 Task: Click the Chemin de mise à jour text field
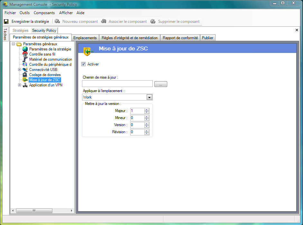pyautogui.click(x=117, y=84)
